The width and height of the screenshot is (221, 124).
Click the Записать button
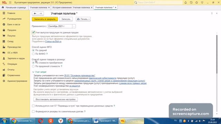pos(66,19)
